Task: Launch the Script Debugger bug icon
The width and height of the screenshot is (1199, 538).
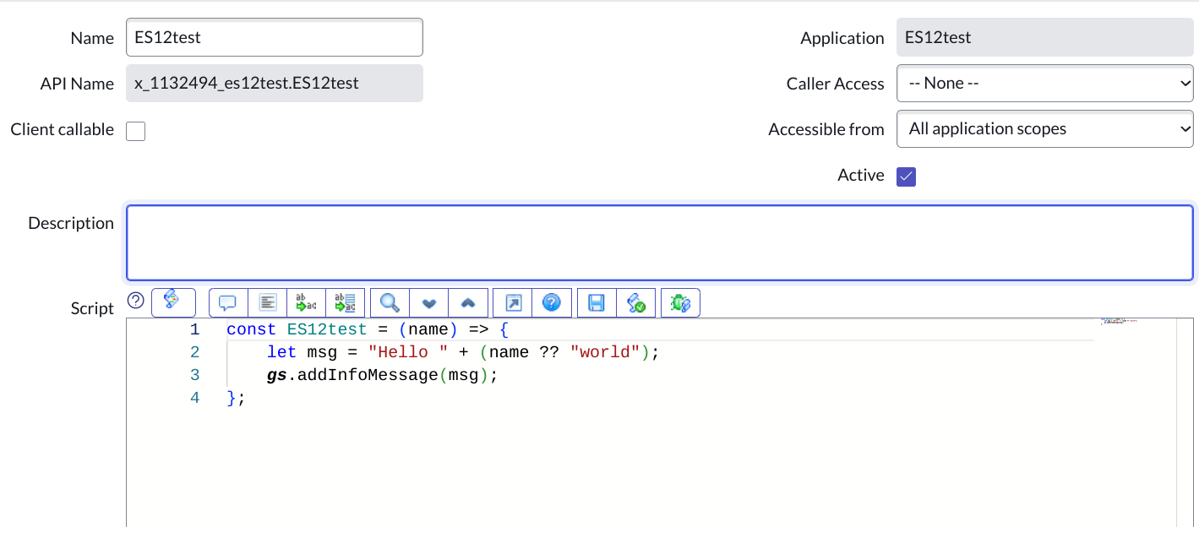Action: point(680,302)
